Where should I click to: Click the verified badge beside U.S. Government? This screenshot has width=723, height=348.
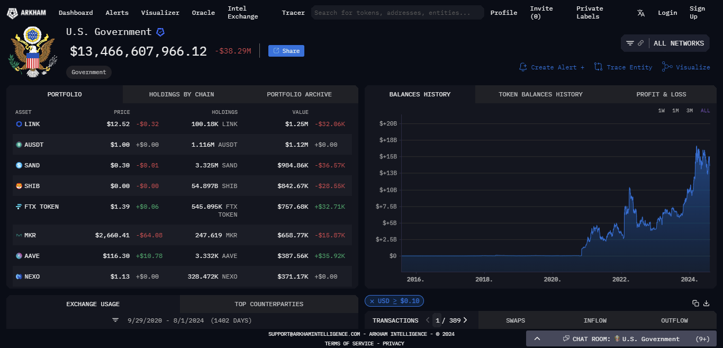[160, 32]
